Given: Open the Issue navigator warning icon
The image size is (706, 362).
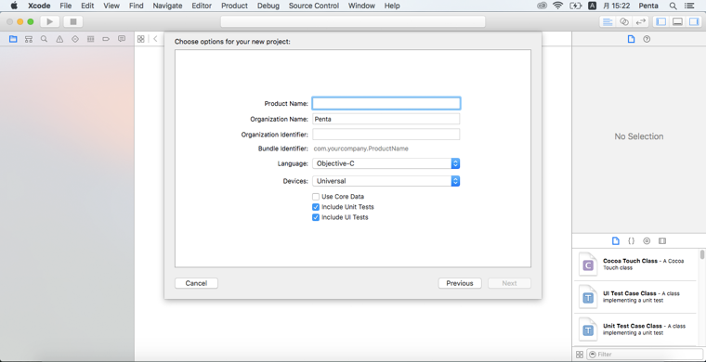Looking at the screenshot, I should click(59, 39).
